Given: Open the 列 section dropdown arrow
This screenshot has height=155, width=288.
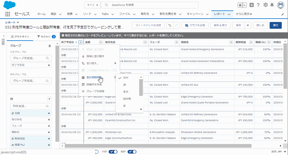Looking at the screenshot, I should point(49,99).
